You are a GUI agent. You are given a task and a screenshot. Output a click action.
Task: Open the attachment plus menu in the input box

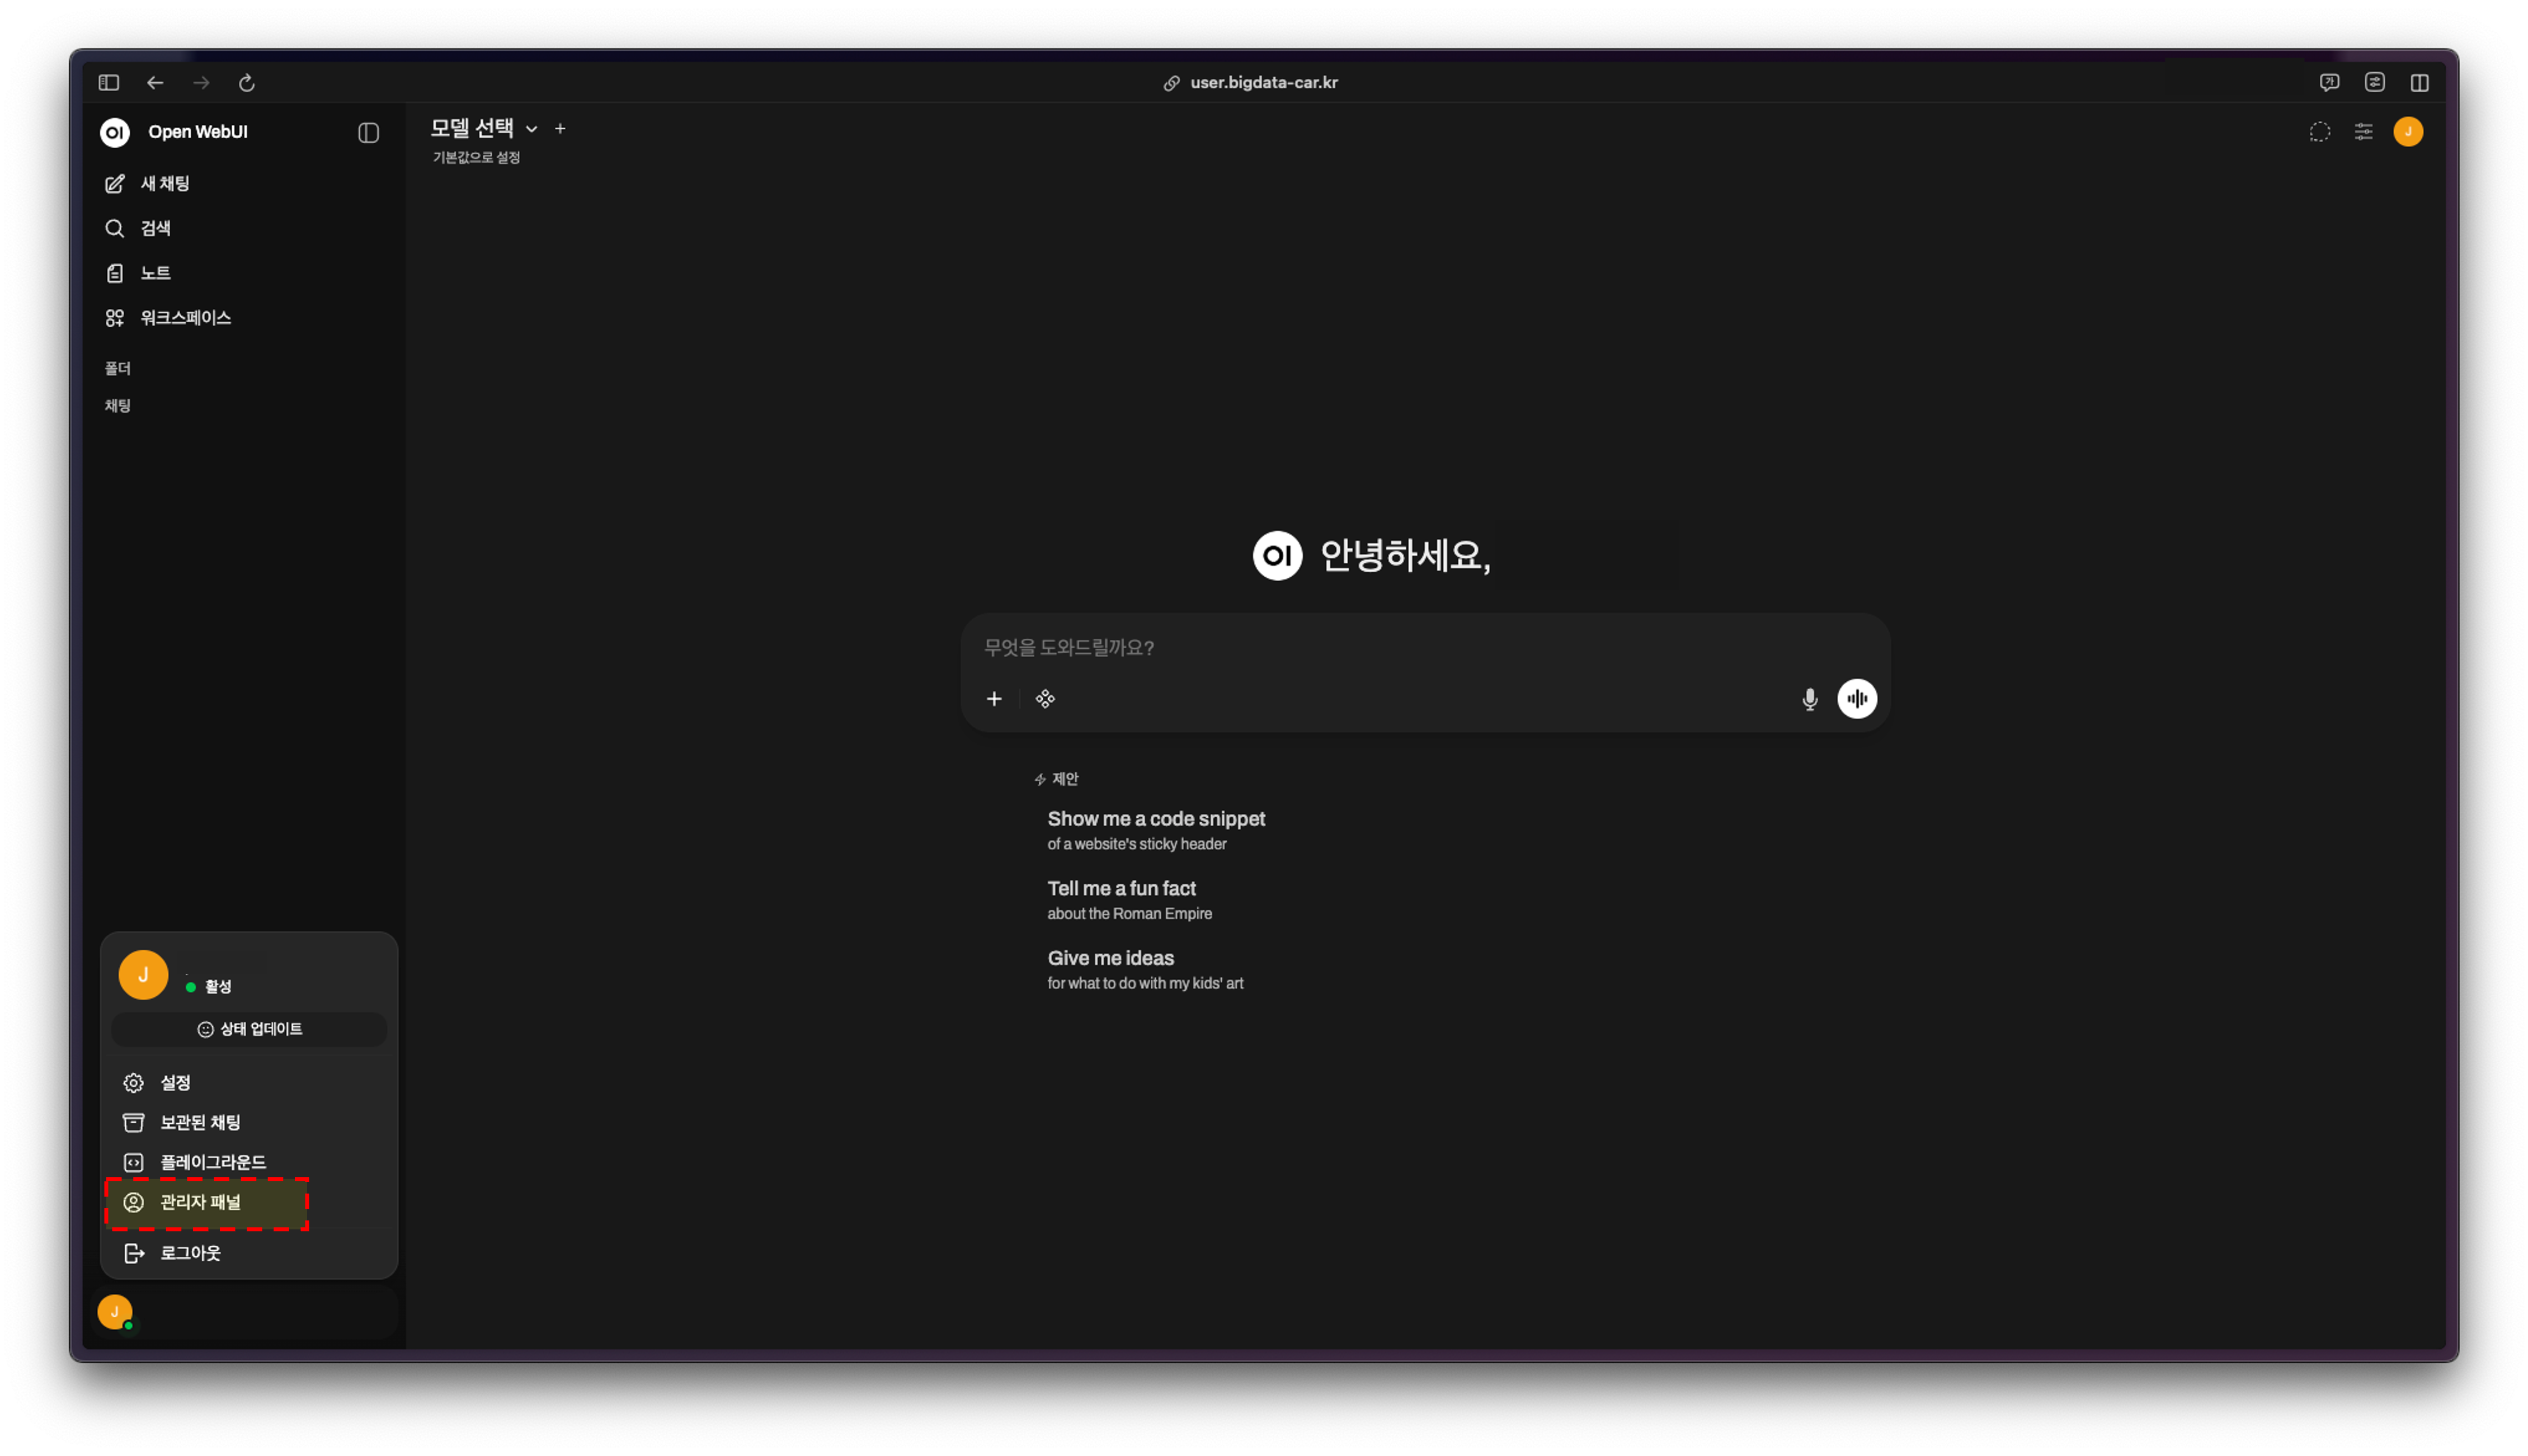994,699
